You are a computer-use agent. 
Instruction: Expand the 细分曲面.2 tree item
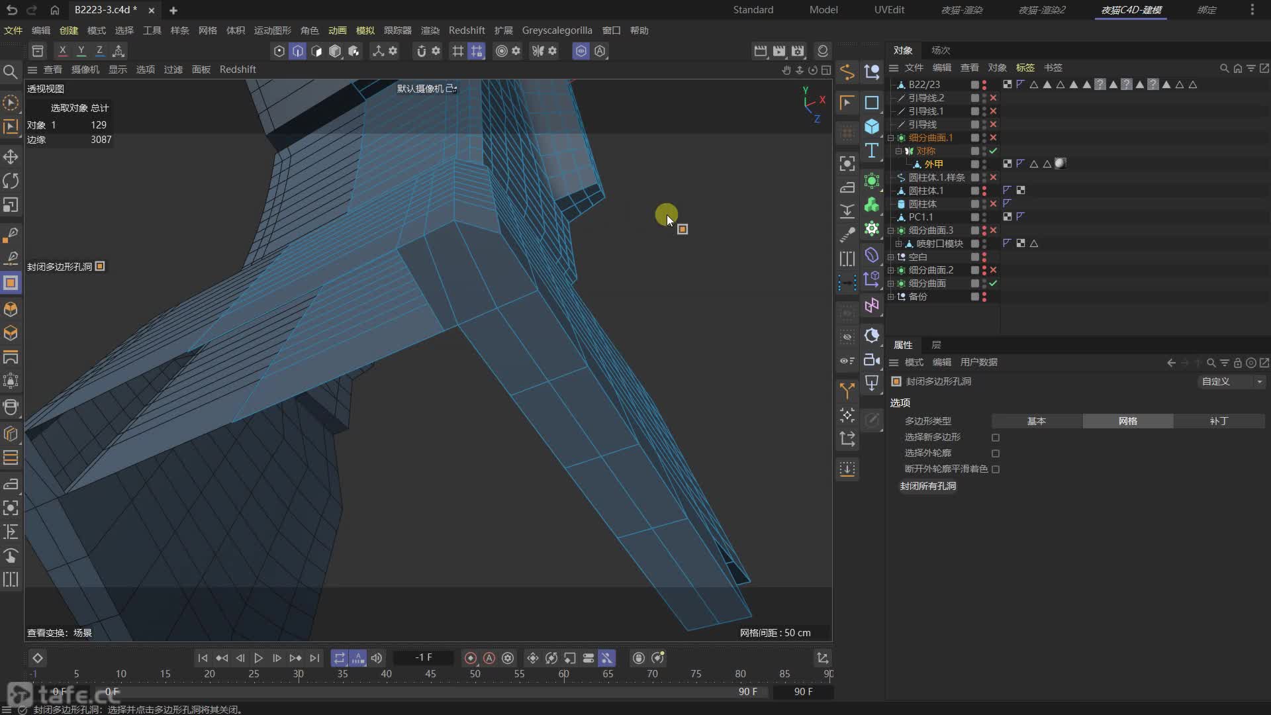coord(891,270)
